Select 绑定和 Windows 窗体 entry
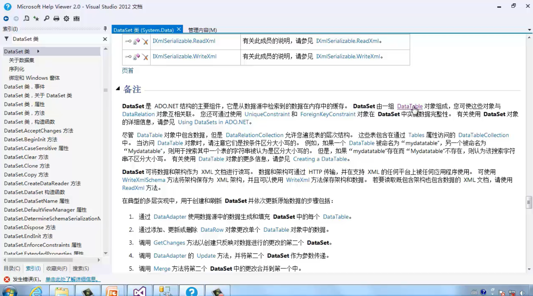Viewport: 533px width, 296px height. tap(34, 78)
